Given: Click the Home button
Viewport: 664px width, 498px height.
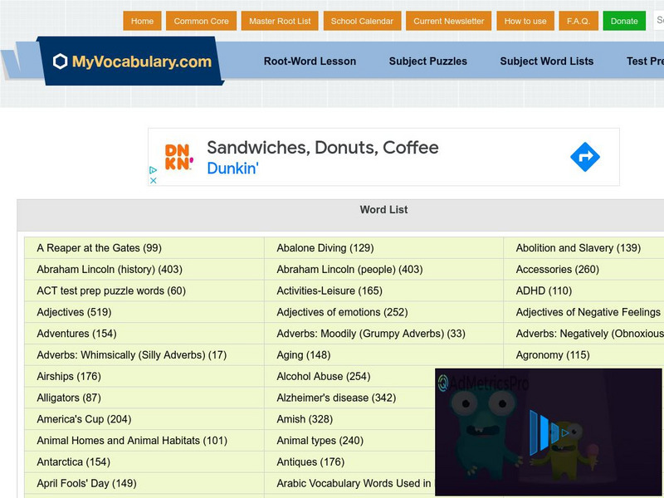Looking at the screenshot, I should click(x=142, y=21).
